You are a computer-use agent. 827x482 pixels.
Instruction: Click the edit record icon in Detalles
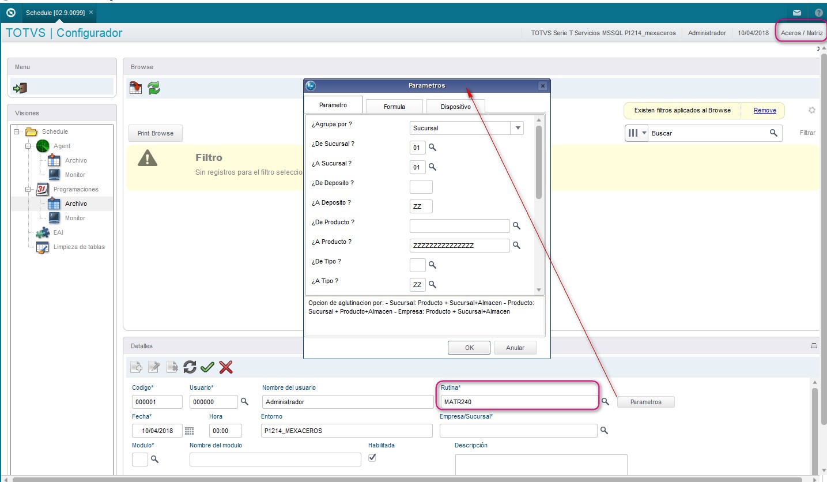tap(154, 367)
